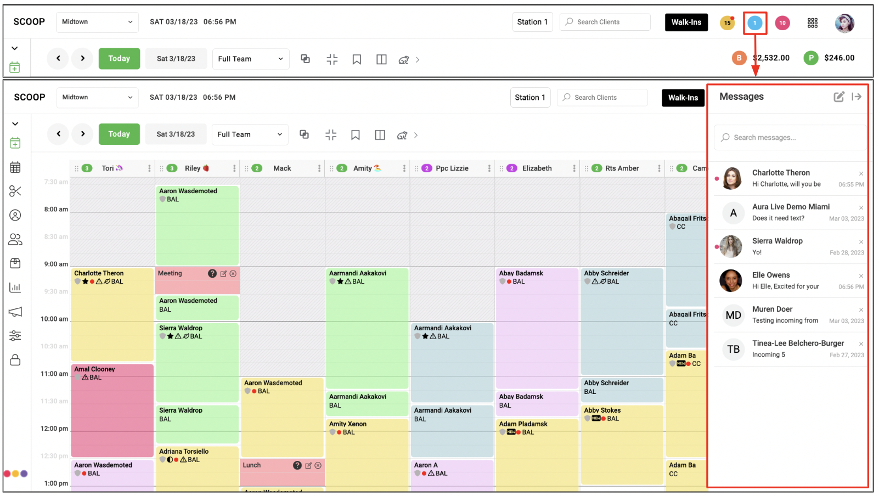Open the apps grid icon in top header

pos(813,22)
